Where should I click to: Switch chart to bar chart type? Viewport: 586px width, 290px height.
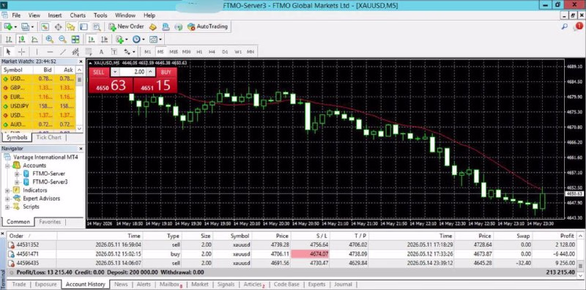point(9,40)
